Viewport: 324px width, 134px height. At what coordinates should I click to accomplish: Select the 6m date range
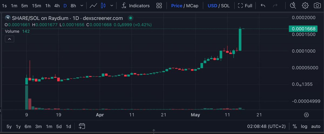point(28,126)
